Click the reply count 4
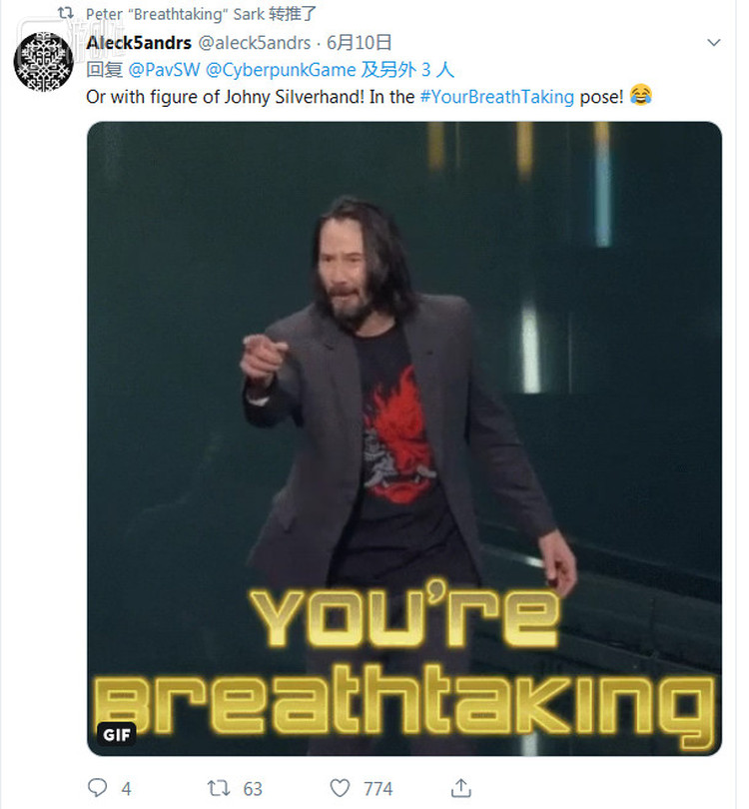Screen dimensions: 749x809 click(x=127, y=789)
